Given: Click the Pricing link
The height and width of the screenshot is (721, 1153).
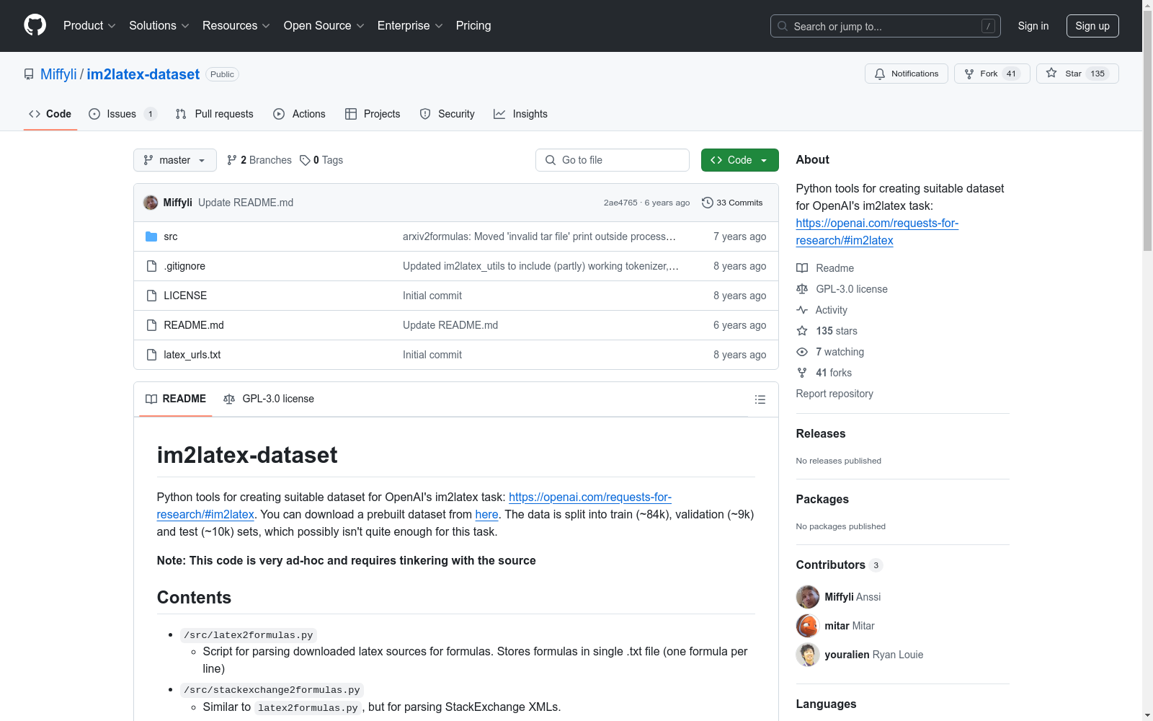Looking at the screenshot, I should pyautogui.click(x=473, y=26).
